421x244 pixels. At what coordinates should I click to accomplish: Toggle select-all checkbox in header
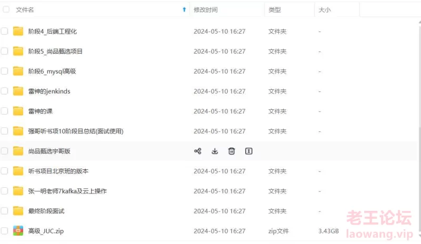pos(6,9)
